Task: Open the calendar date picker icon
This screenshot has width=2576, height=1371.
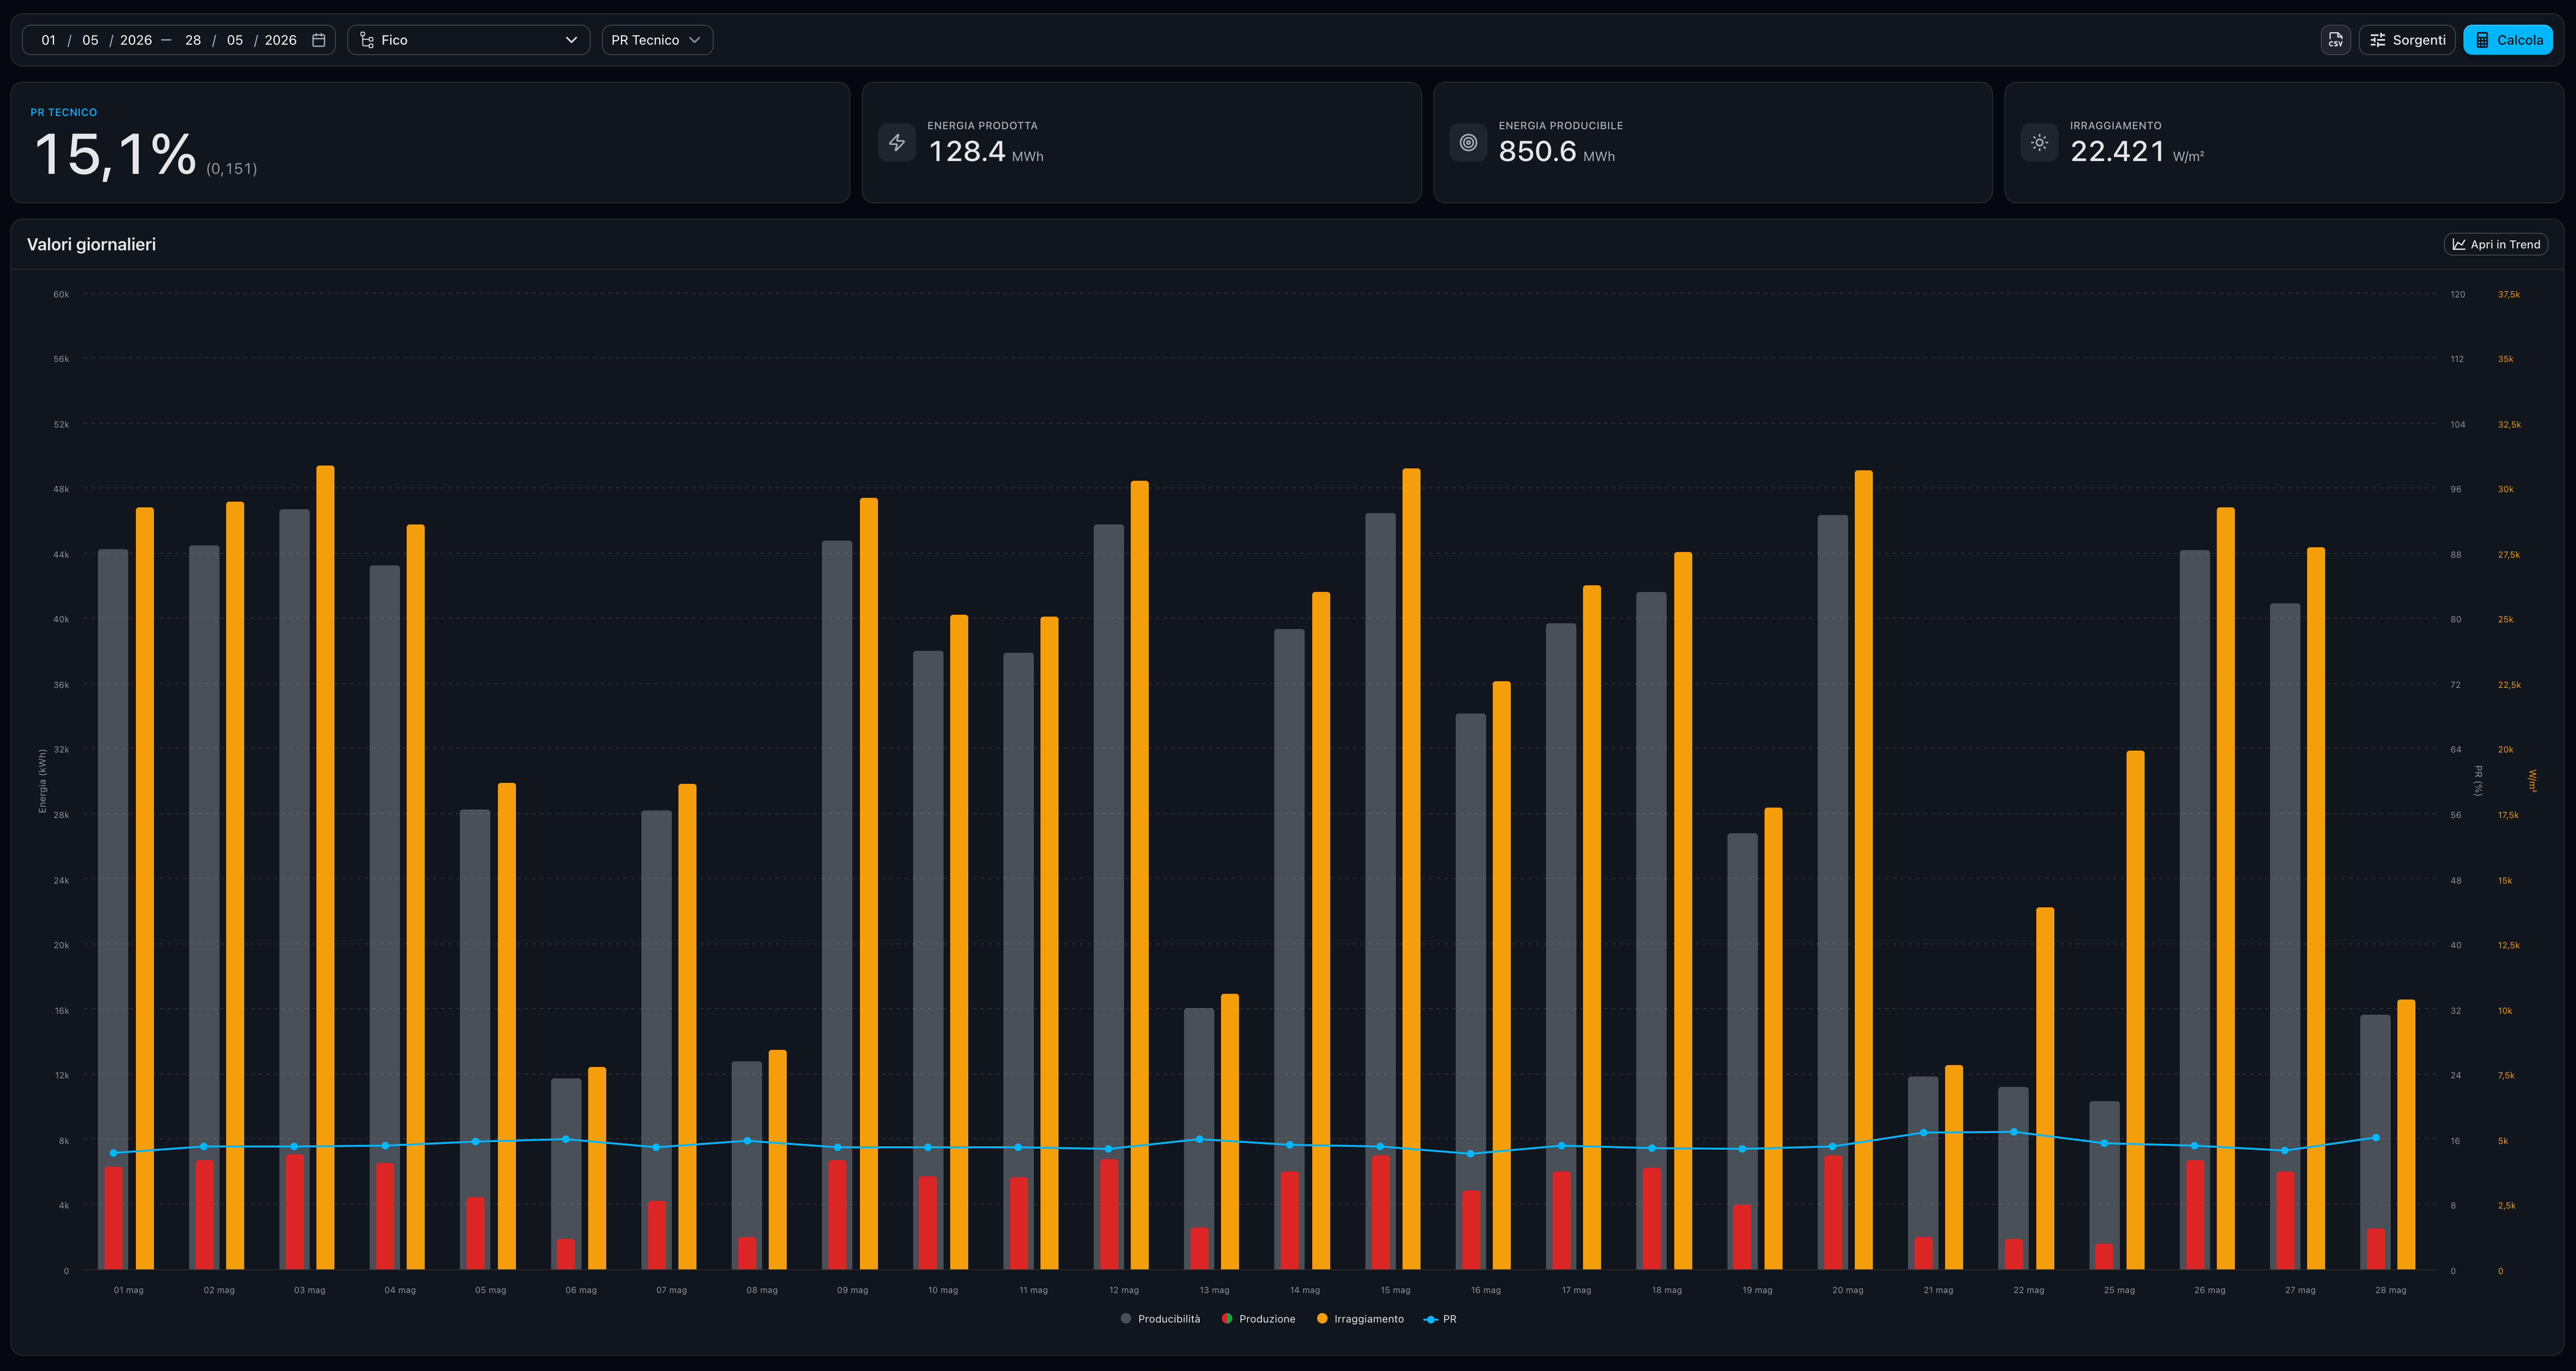Action: point(319,40)
